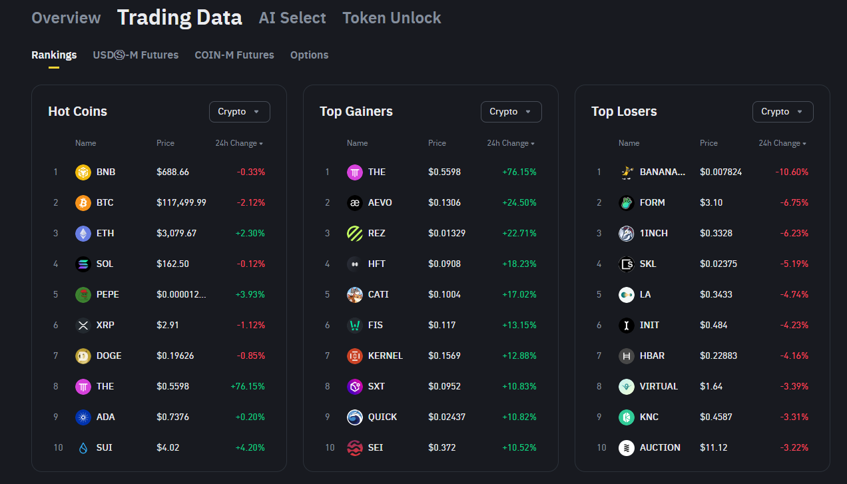Viewport: 847px width, 484px height.
Task: Select the COIN-M Futures sub-tab
Action: tap(234, 55)
